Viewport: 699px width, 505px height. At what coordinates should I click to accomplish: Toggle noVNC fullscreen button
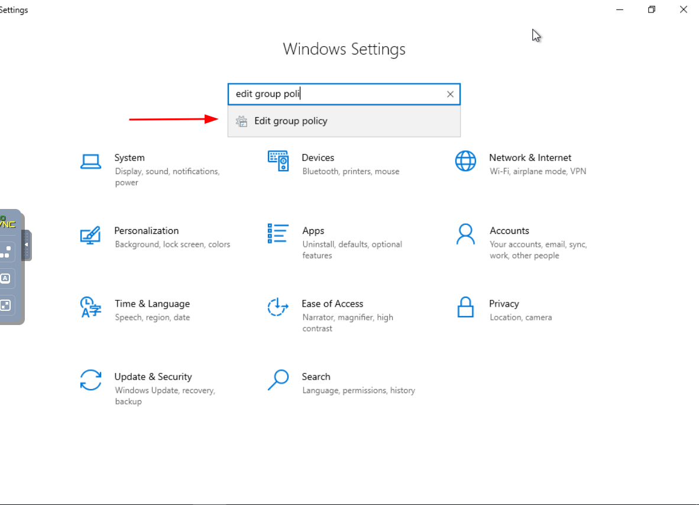[x=5, y=305]
